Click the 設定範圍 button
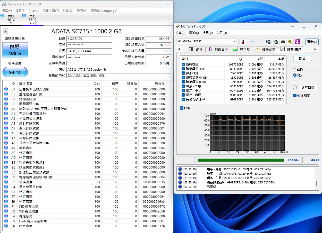Viewport: 322px width, 233px height. [308, 87]
